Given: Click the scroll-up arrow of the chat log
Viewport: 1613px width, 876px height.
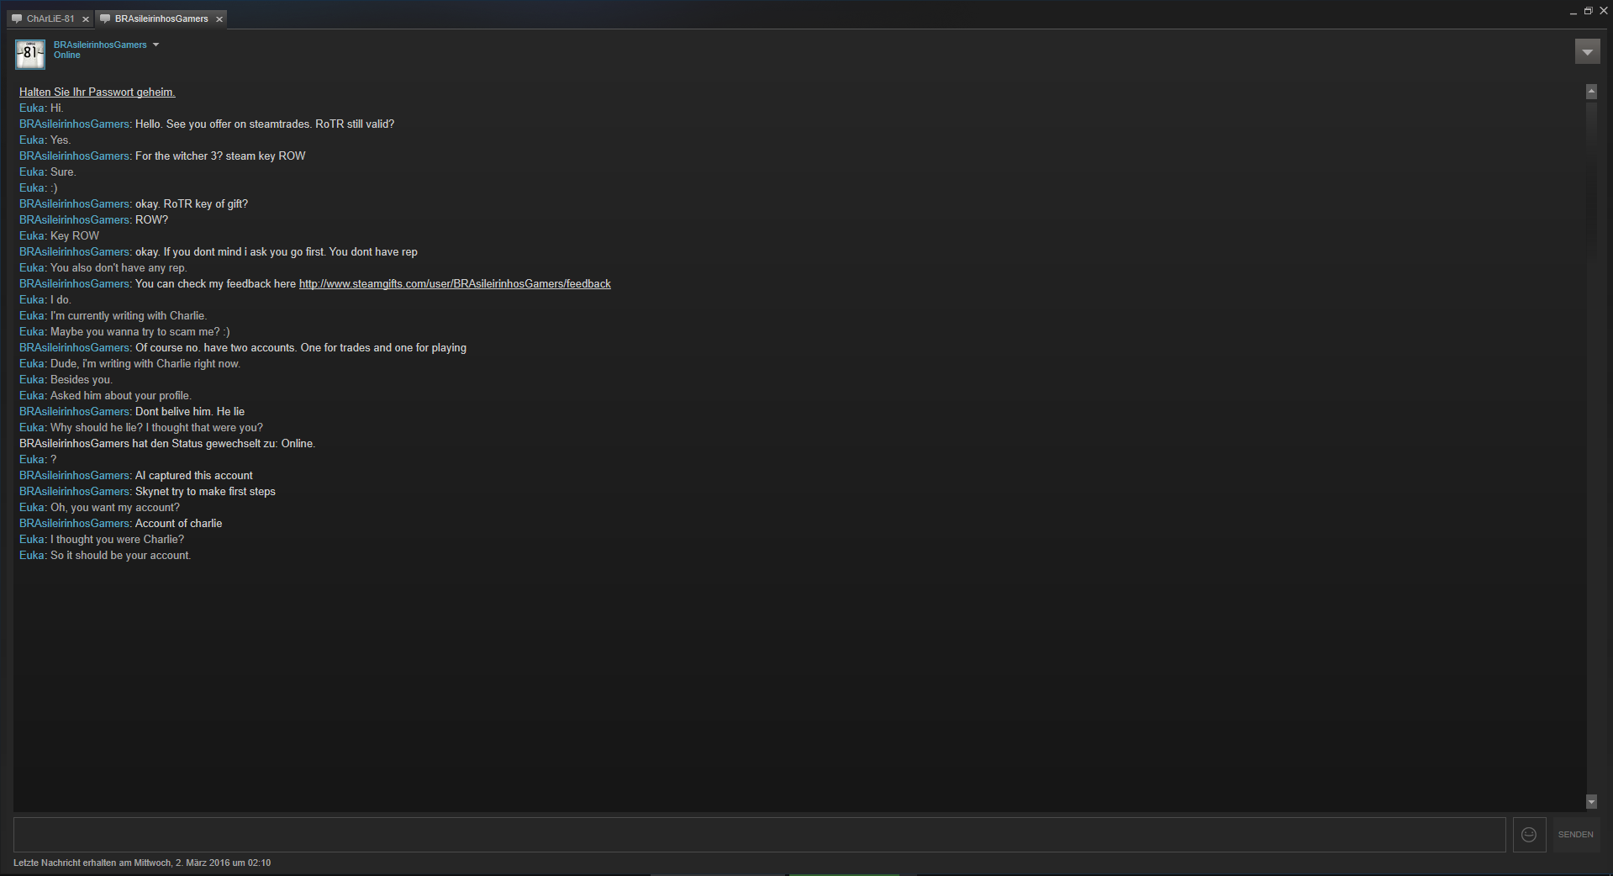Looking at the screenshot, I should (1591, 92).
